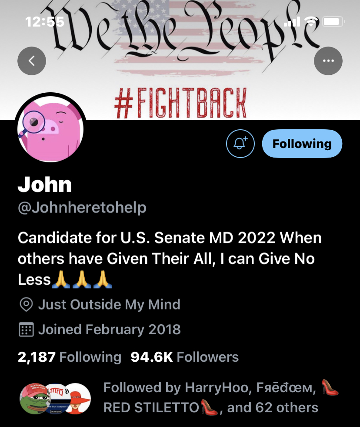The width and height of the screenshot is (360, 427).
Task: Tap the battery indicator in status bar
Action: pyautogui.click(x=333, y=21)
